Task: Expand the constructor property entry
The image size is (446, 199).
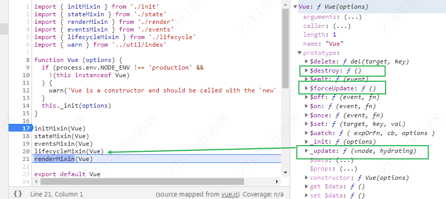Action: pos(306,178)
